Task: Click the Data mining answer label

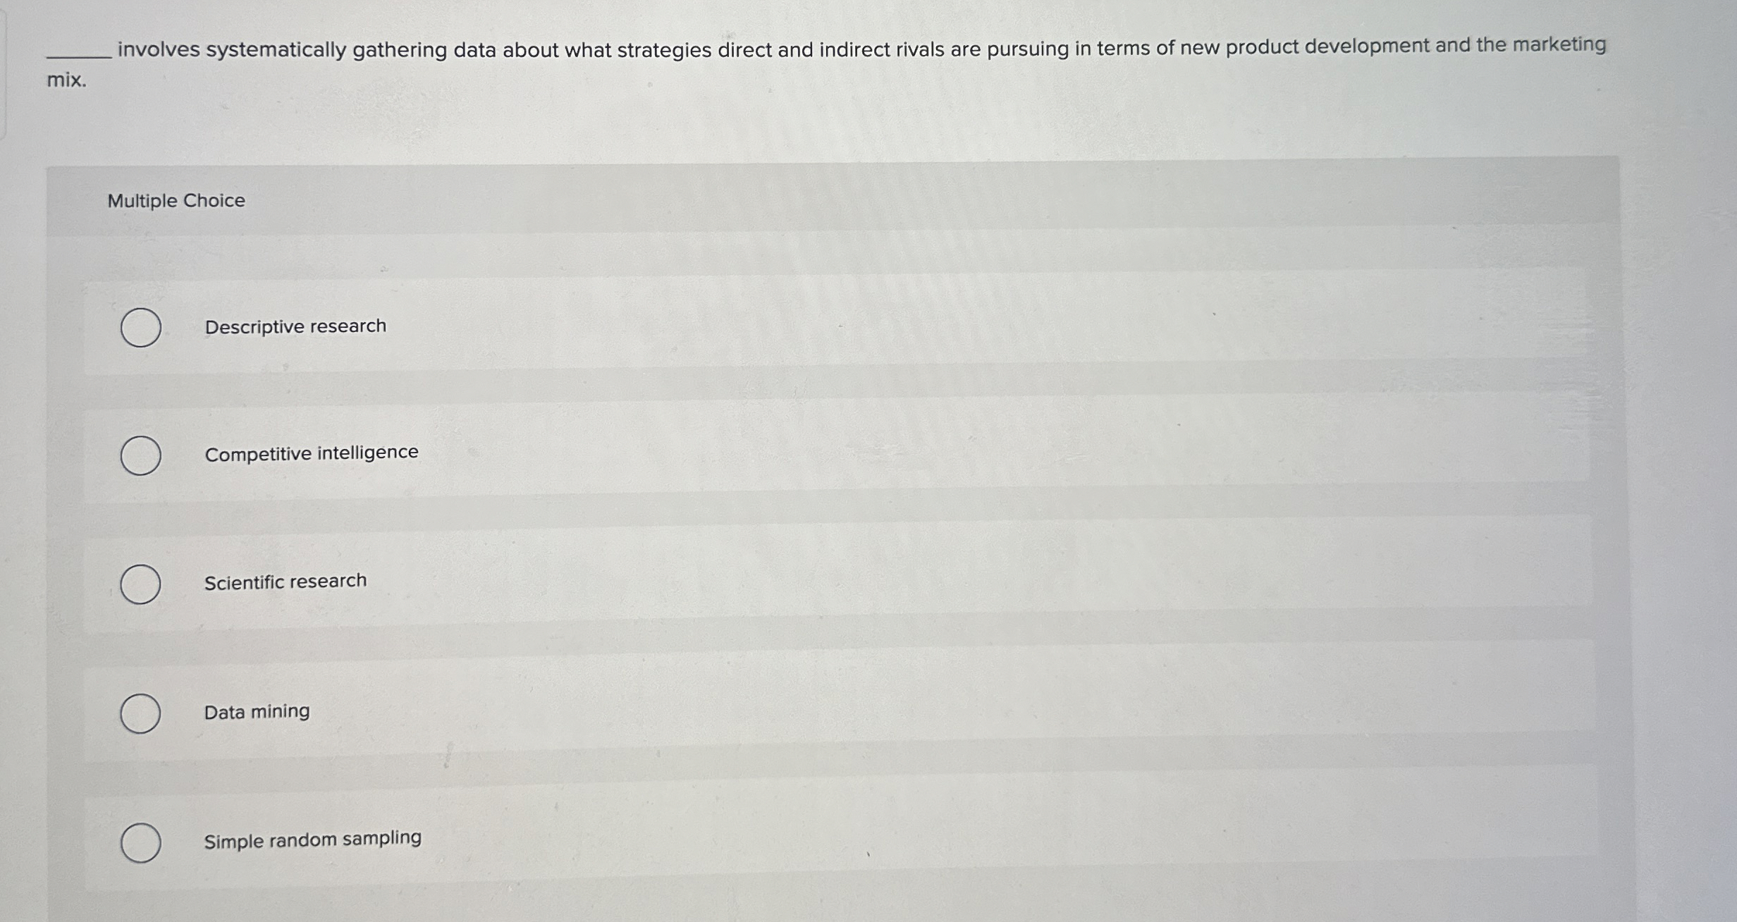Action: pyautogui.click(x=255, y=711)
